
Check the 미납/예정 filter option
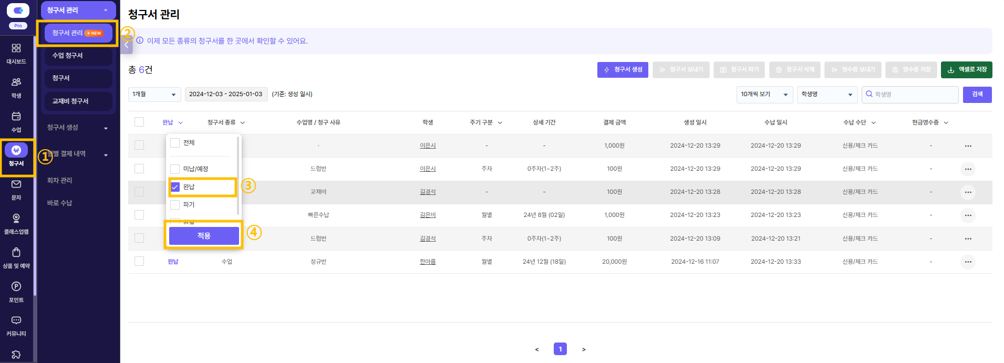(x=175, y=169)
